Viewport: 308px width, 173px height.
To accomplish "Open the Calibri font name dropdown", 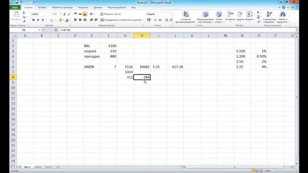I will point(52,14).
